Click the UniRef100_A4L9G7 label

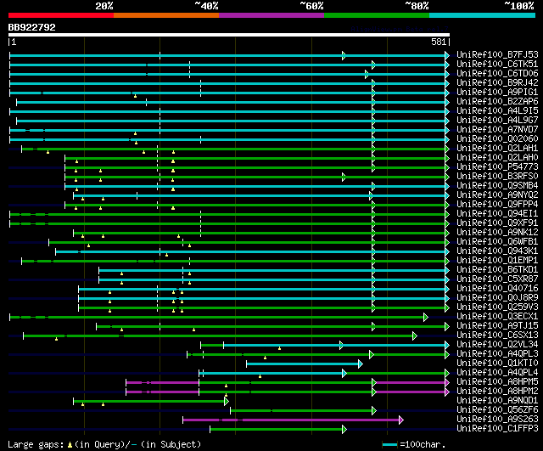click(x=497, y=121)
